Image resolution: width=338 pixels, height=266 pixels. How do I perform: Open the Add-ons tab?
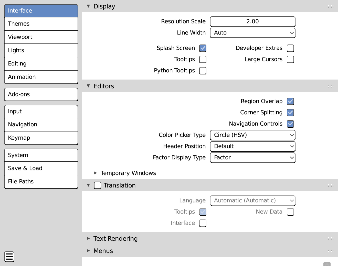[41, 94]
